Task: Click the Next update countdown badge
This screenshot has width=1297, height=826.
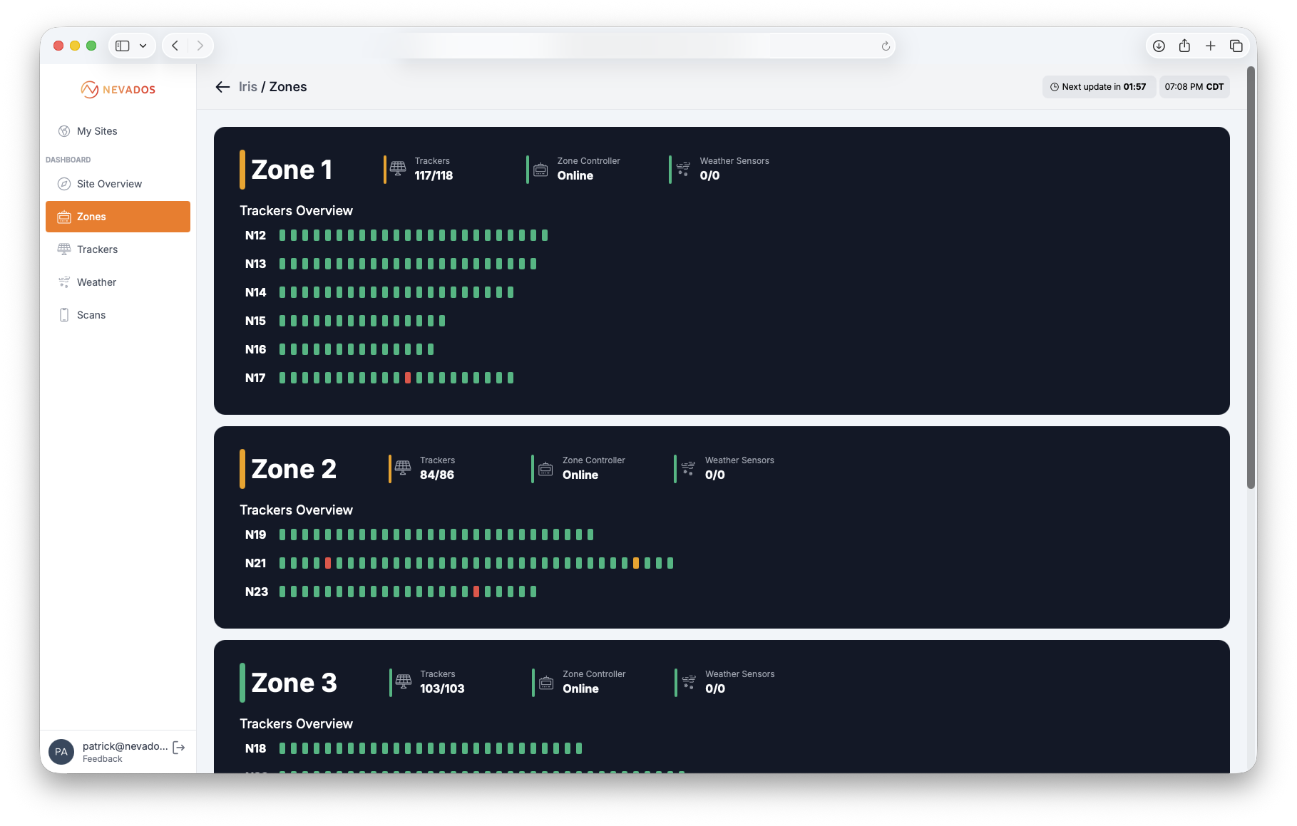Action: (1098, 86)
